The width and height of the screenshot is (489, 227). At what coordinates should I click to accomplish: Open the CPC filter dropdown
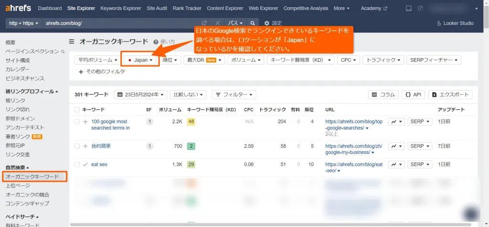(349, 60)
